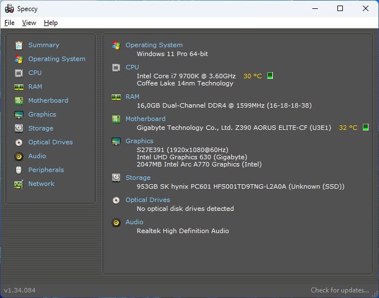The width and height of the screenshot is (379, 298).
Task: Click the Graphics heading link in summary
Action: [x=139, y=141]
